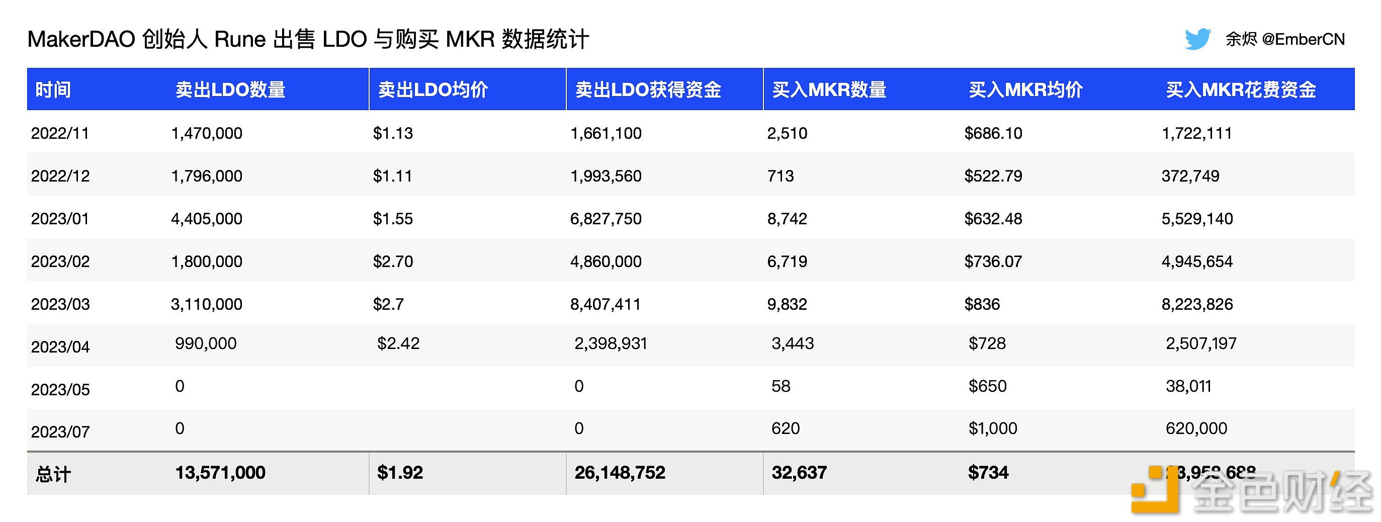Click the 1,722,111 spending cell
This screenshot has width=1381, height=522.
click(x=1197, y=133)
